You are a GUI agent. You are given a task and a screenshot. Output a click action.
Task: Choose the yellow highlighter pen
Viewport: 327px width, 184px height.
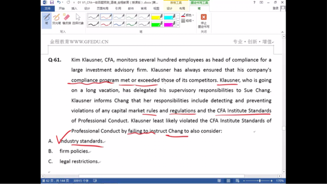click(x=157, y=17)
